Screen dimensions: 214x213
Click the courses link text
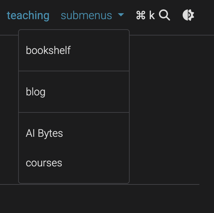click(44, 163)
